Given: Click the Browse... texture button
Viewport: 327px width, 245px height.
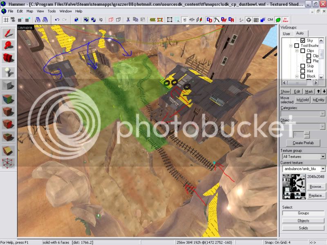Looking at the screenshot, I should (x=316, y=187).
